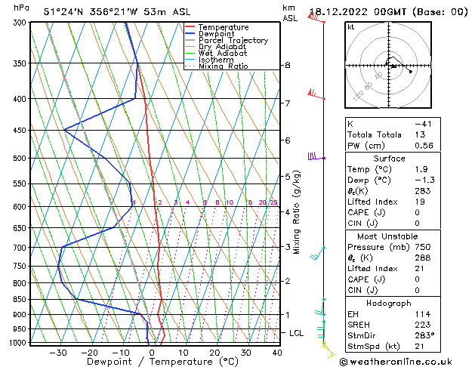The image size is (475, 367).
Task: Click the purple wind barb at 500 hPa
Action: (x=316, y=157)
